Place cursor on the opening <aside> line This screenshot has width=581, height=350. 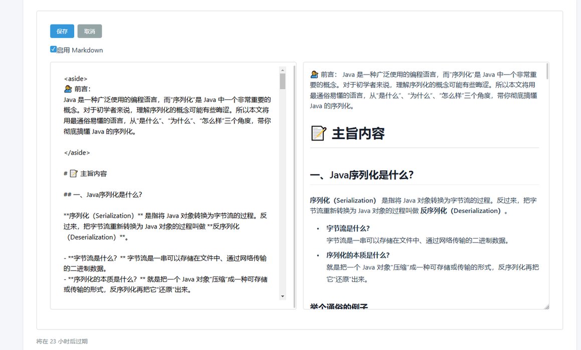(x=76, y=78)
